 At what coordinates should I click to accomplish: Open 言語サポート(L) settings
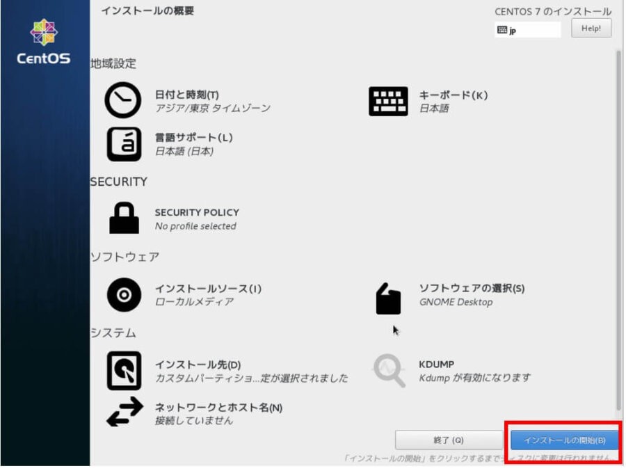[x=193, y=138]
